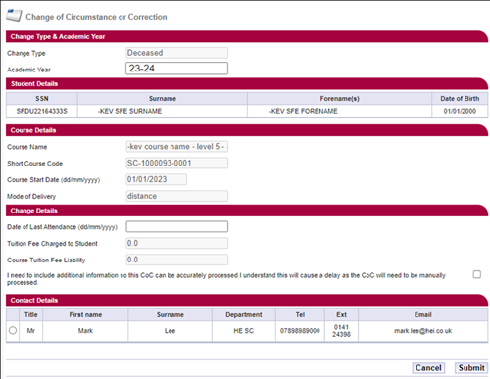Screen dimensions: 490x379
Task: Click the Course Details section header
Action: [247, 130]
